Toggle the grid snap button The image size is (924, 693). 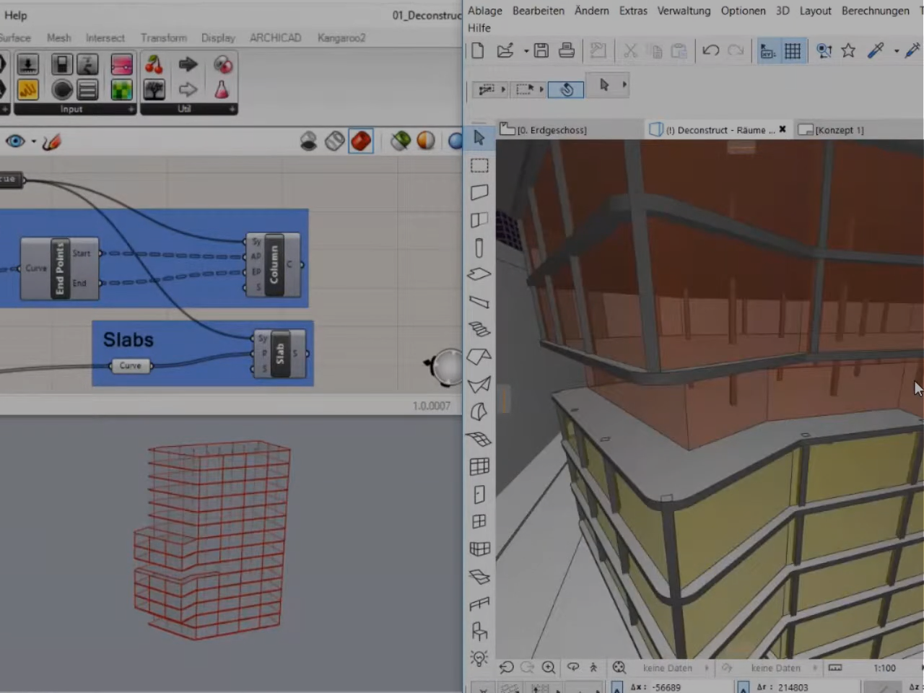(793, 51)
